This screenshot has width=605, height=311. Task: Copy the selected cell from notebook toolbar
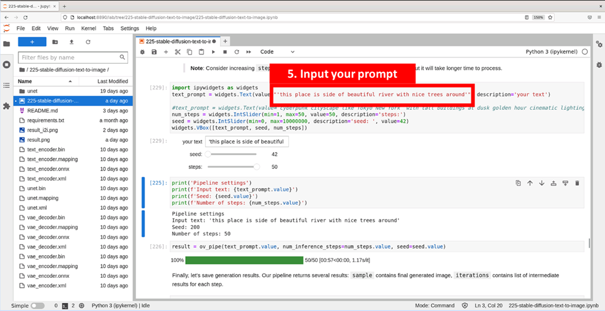pos(189,52)
